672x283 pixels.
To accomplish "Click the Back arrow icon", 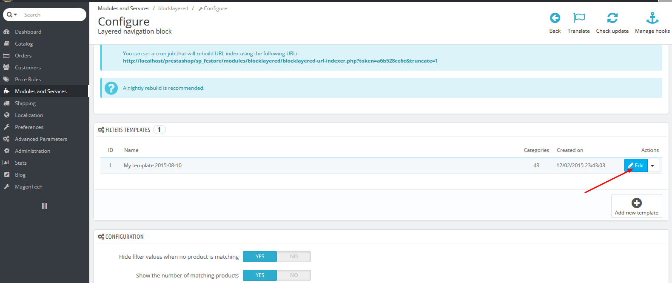I will pyautogui.click(x=555, y=18).
